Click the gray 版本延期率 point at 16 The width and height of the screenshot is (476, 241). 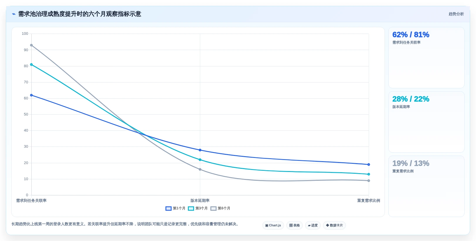200,169
